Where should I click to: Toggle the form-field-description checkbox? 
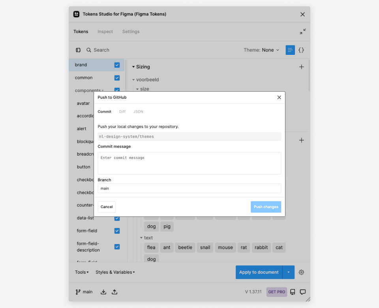tap(117, 246)
